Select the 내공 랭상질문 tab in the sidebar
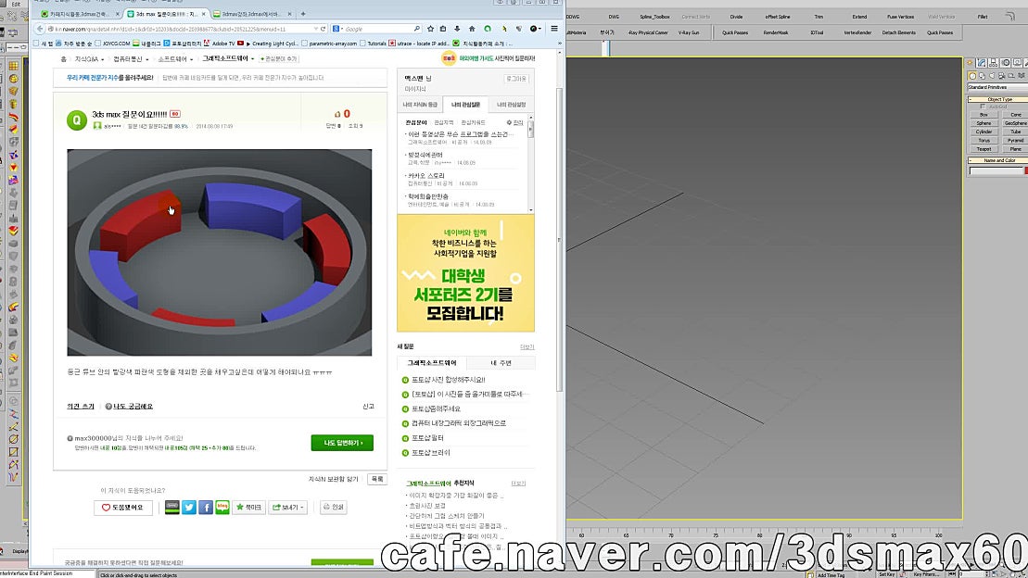1028x578 pixels. tap(466, 105)
